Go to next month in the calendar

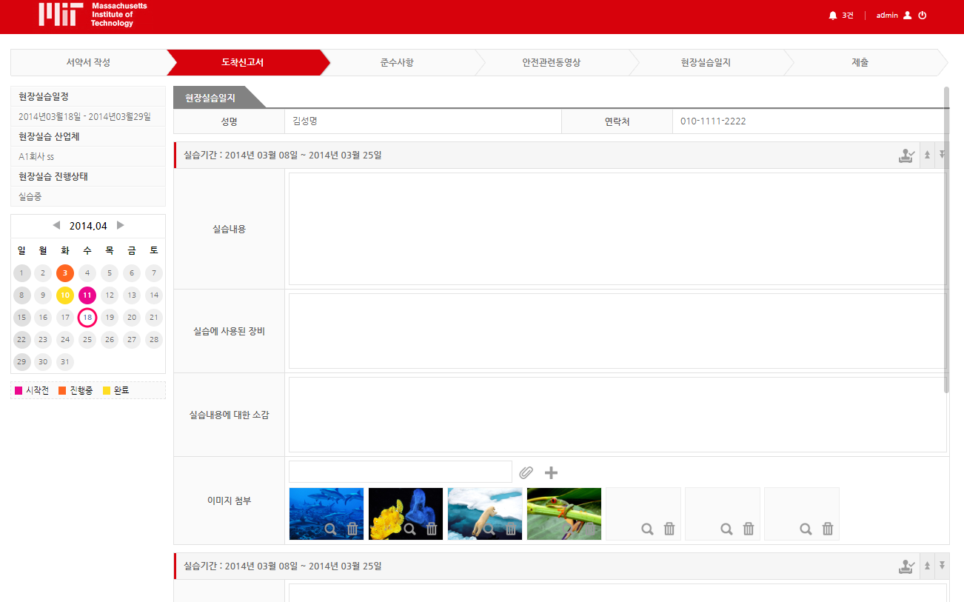tap(121, 224)
